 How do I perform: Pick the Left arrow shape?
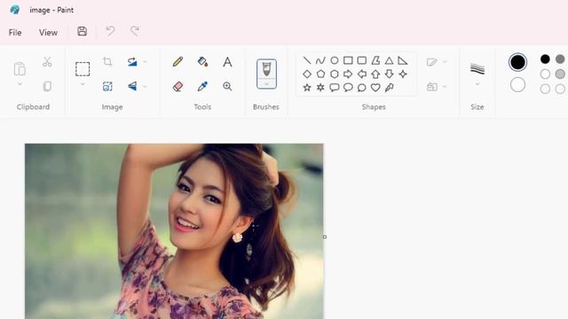[362, 74]
